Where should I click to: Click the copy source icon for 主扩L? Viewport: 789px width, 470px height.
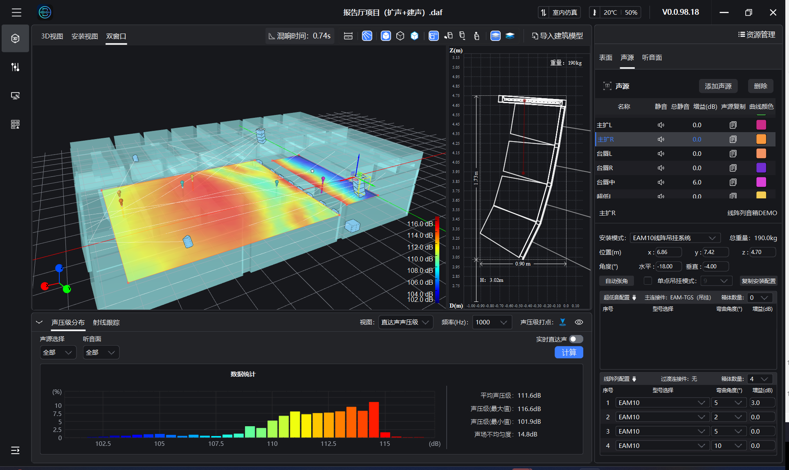click(733, 125)
